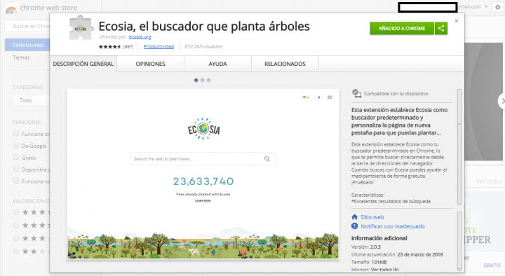Click the AÑADIDO A CHROME button
The width and height of the screenshot is (505, 276).
click(402, 28)
